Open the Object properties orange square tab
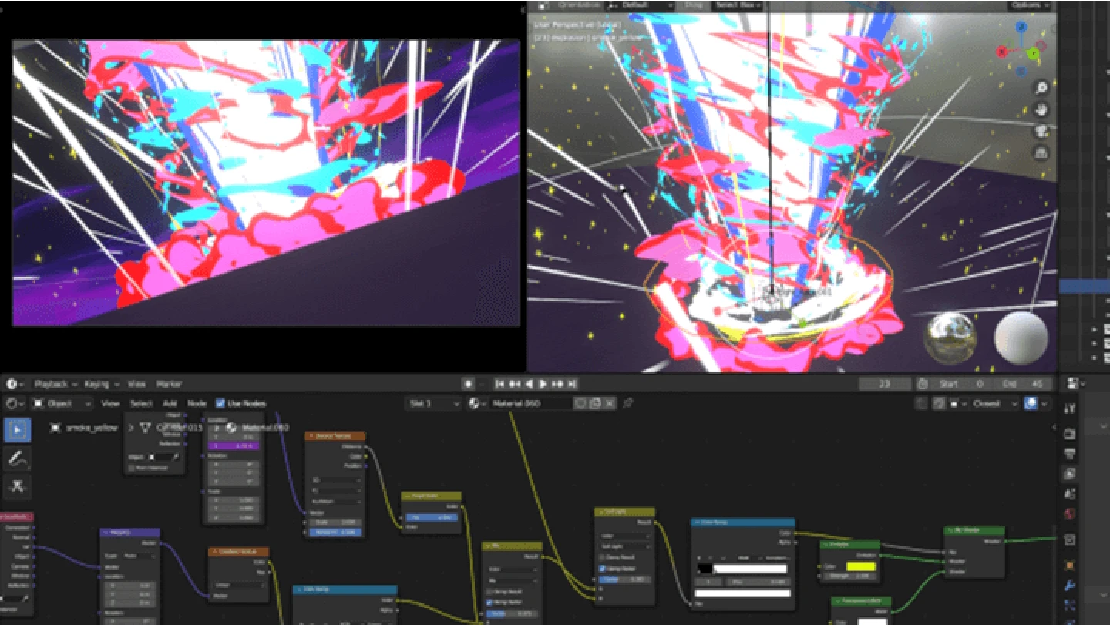The width and height of the screenshot is (1110, 625). [x=1069, y=565]
